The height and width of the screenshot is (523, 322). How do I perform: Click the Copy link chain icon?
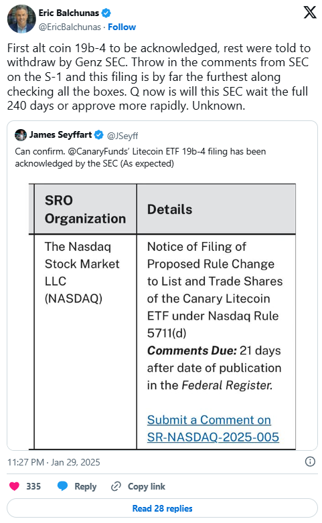point(116,486)
